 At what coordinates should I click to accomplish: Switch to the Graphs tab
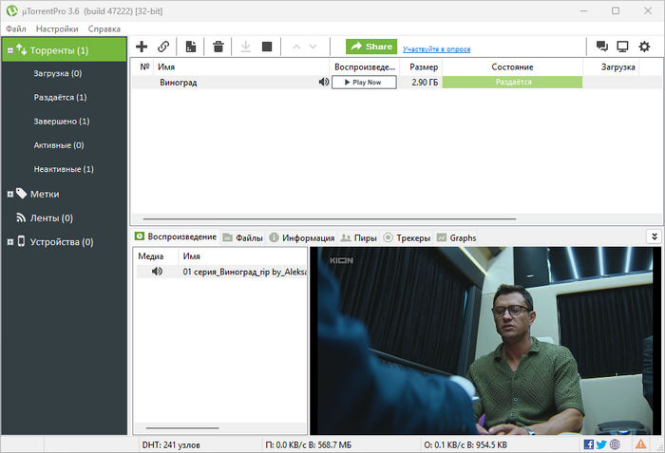pyautogui.click(x=457, y=237)
